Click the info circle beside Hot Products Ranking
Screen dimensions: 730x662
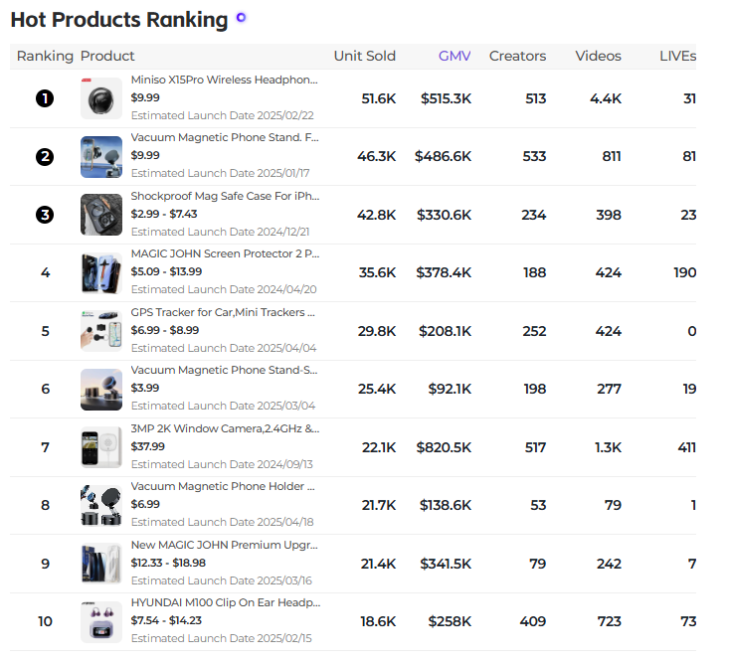point(241,18)
